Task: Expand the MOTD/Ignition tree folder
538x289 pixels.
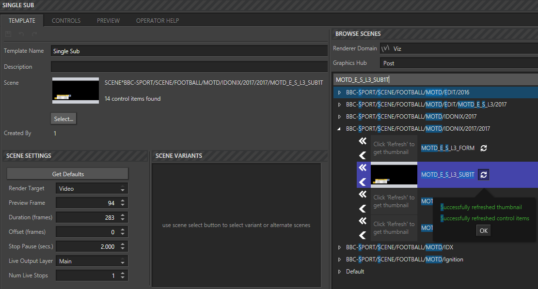Action: coord(339,259)
